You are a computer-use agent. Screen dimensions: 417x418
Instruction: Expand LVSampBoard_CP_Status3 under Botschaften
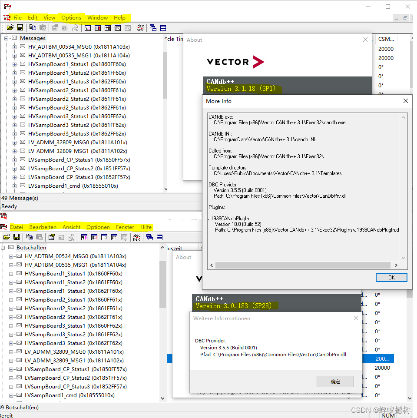click(11, 387)
